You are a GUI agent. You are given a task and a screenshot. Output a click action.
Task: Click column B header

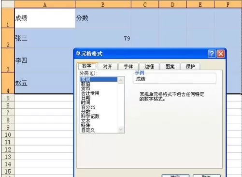103,4
